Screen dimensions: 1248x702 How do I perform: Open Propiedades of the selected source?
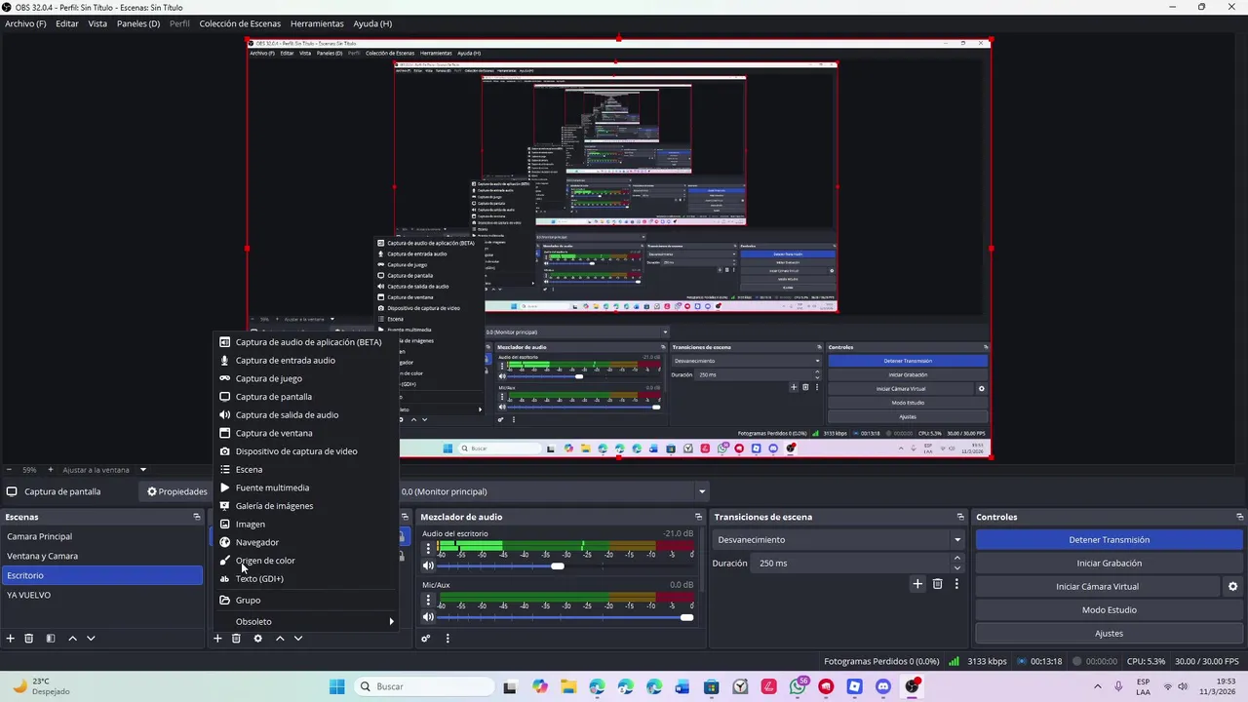(x=177, y=491)
